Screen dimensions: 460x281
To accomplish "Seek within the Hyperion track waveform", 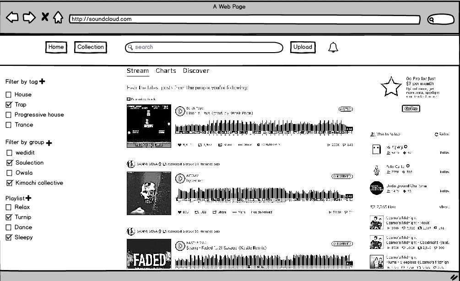I will [264, 194].
